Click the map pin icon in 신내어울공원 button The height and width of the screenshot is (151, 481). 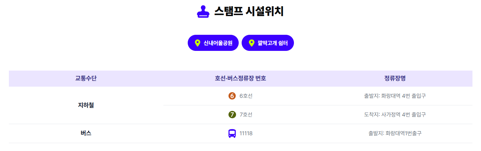(197, 43)
